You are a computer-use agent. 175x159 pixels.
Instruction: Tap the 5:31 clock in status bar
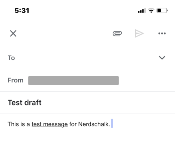[x=22, y=10]
